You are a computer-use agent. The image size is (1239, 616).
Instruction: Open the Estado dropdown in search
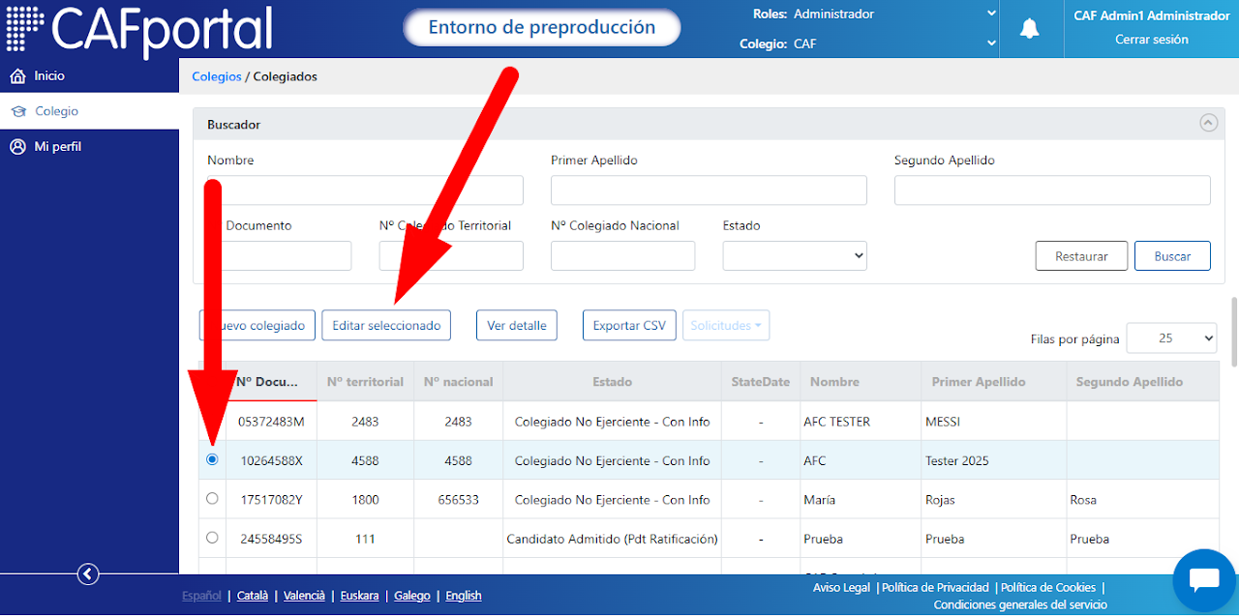(x=795, y=255)
